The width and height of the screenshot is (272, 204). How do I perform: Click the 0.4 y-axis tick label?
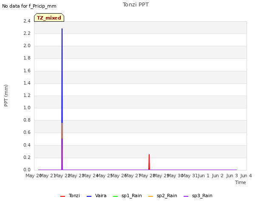[27, 145]
